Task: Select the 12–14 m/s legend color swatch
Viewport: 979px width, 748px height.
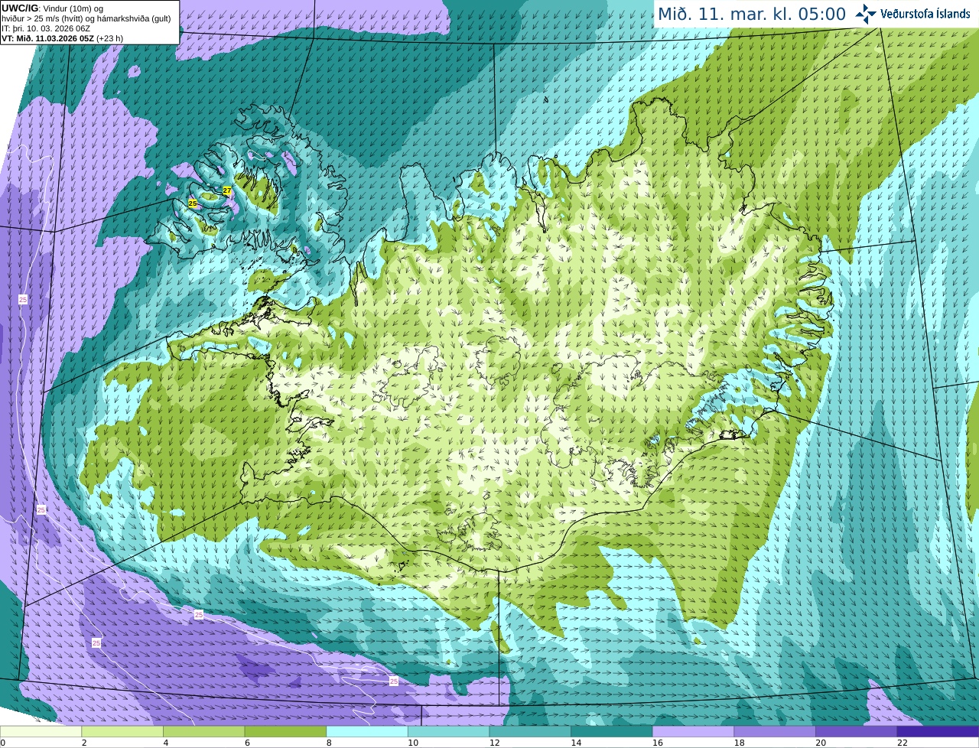Action: click(530, 731)
